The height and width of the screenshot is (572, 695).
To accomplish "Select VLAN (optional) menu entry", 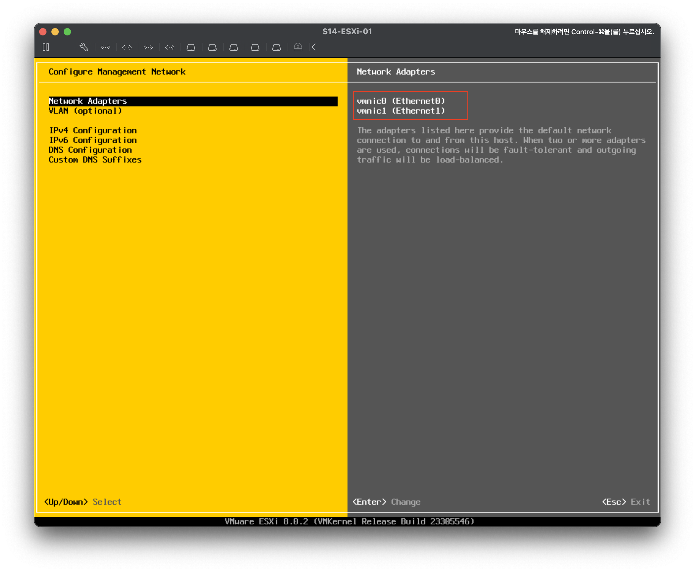I will coord(85,111).
